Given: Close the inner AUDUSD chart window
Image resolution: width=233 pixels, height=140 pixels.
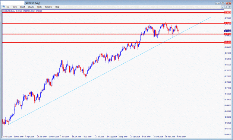Looking at the screenshot, I should (230, 7).
